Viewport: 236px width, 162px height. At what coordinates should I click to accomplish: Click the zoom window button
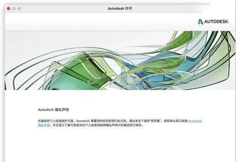19,9
